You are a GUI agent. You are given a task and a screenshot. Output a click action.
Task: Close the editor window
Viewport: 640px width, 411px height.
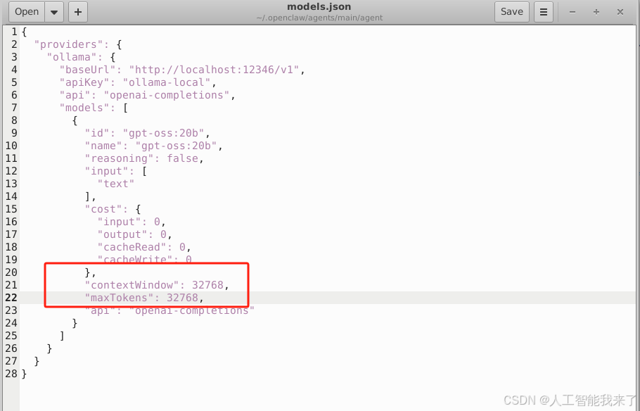[x=620, y=12]
